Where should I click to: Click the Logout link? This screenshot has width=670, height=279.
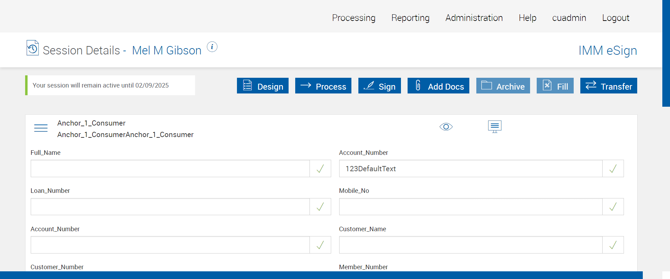pos(616,18)
